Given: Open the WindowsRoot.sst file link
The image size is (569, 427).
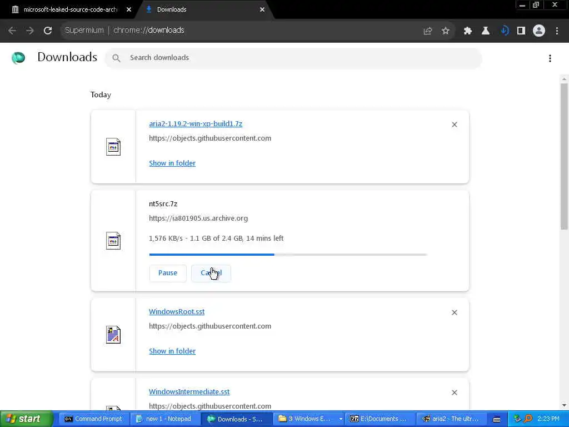Looking at the screenshot, I should [x=177, y=311].
